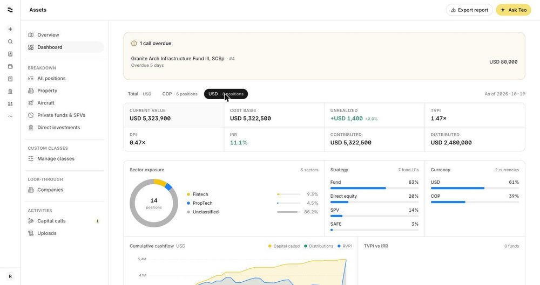Click the Dashboard grid icon
The height and width of the screenshot is (285, 540).
[x=31, y=47]
